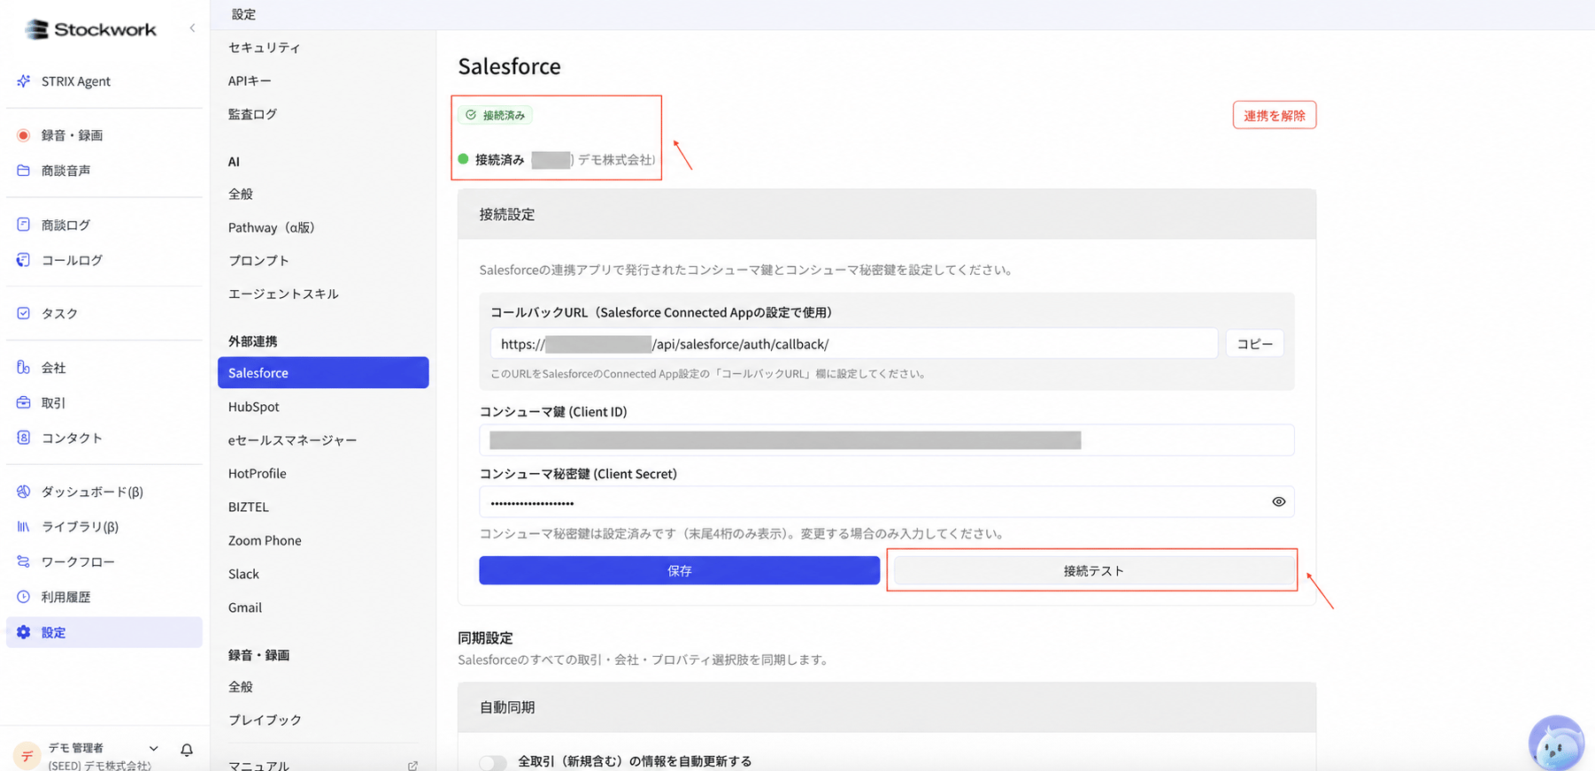1595x771 pixels.
Task: Click the 接続テスト button
Action: click(x=1094, y=571)
